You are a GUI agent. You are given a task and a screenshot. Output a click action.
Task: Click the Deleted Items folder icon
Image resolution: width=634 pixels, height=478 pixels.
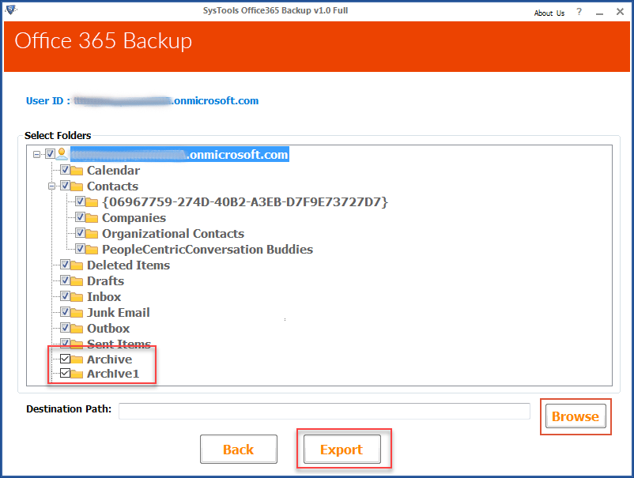tap(77, 265)
